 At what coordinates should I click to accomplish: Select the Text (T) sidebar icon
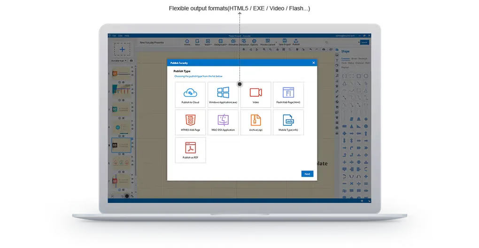pyautogui.click(x=337, y=60)
